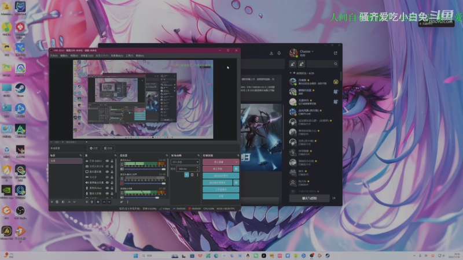This screenshot has height=260, width=463.
Task: Open Battle.net notifications bell
Action: [279, 53]
